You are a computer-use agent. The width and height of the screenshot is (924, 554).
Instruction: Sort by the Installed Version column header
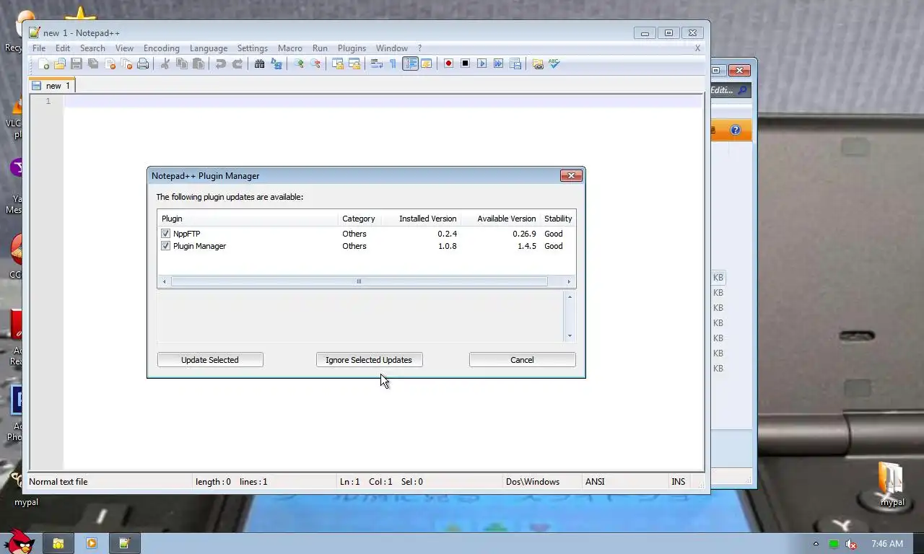(x=420, y=219)
